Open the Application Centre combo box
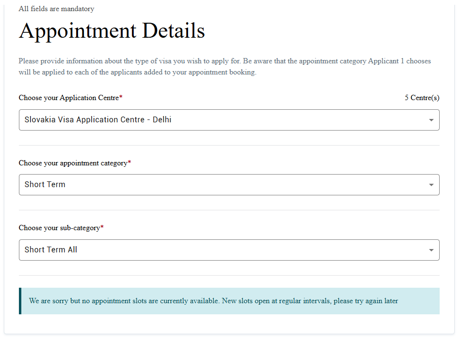Screen dimensions: 460x338 click(x=229, y=120)
